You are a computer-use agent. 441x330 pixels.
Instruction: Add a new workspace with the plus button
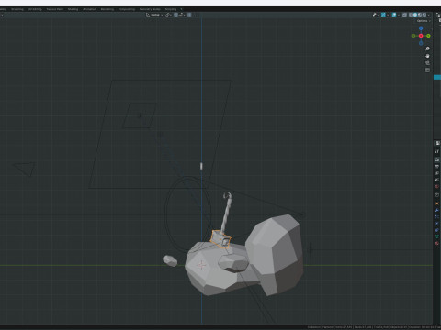click(x=181, y=9)
